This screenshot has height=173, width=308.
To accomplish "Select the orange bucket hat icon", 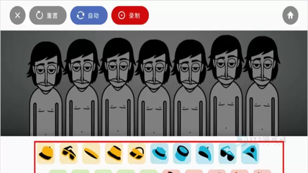I will [x=114, y=154].
